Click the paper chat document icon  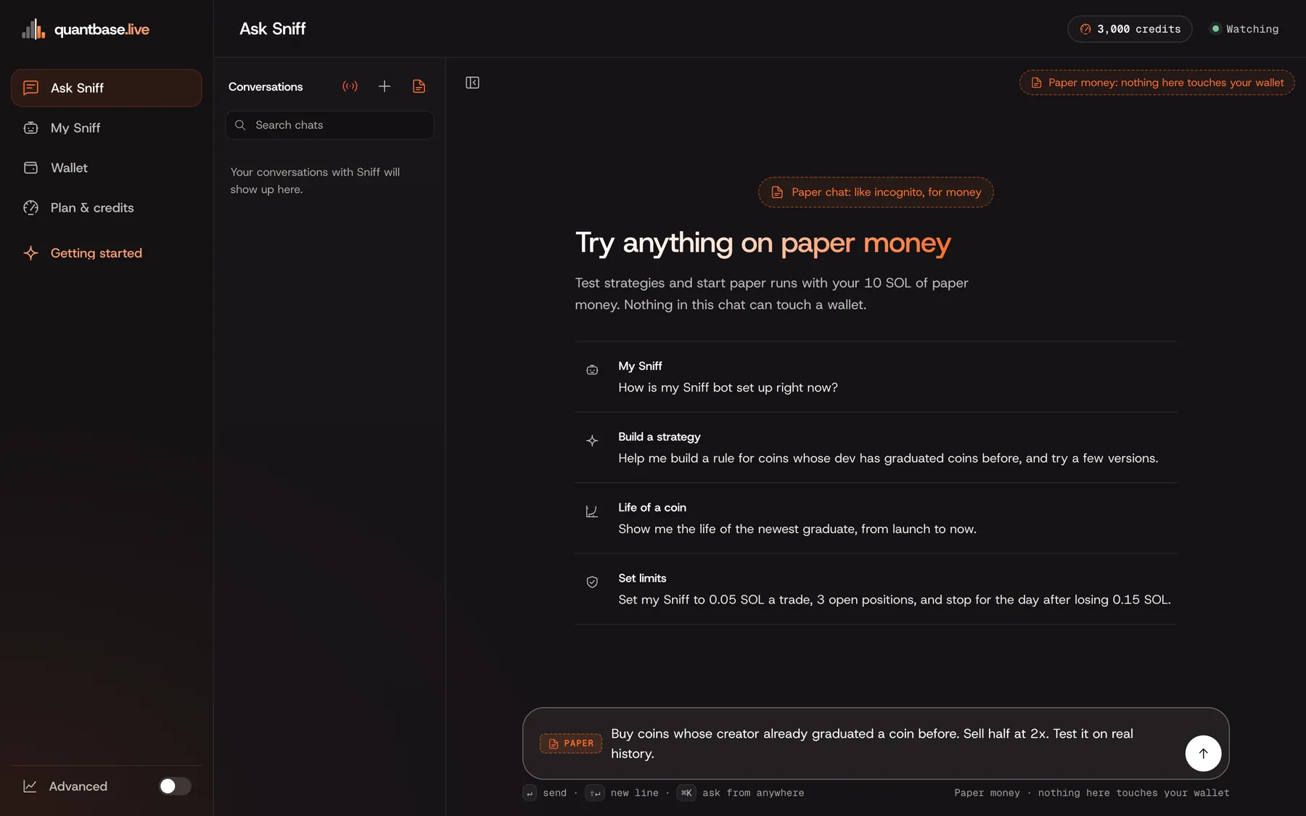click(x=419, y=86)
